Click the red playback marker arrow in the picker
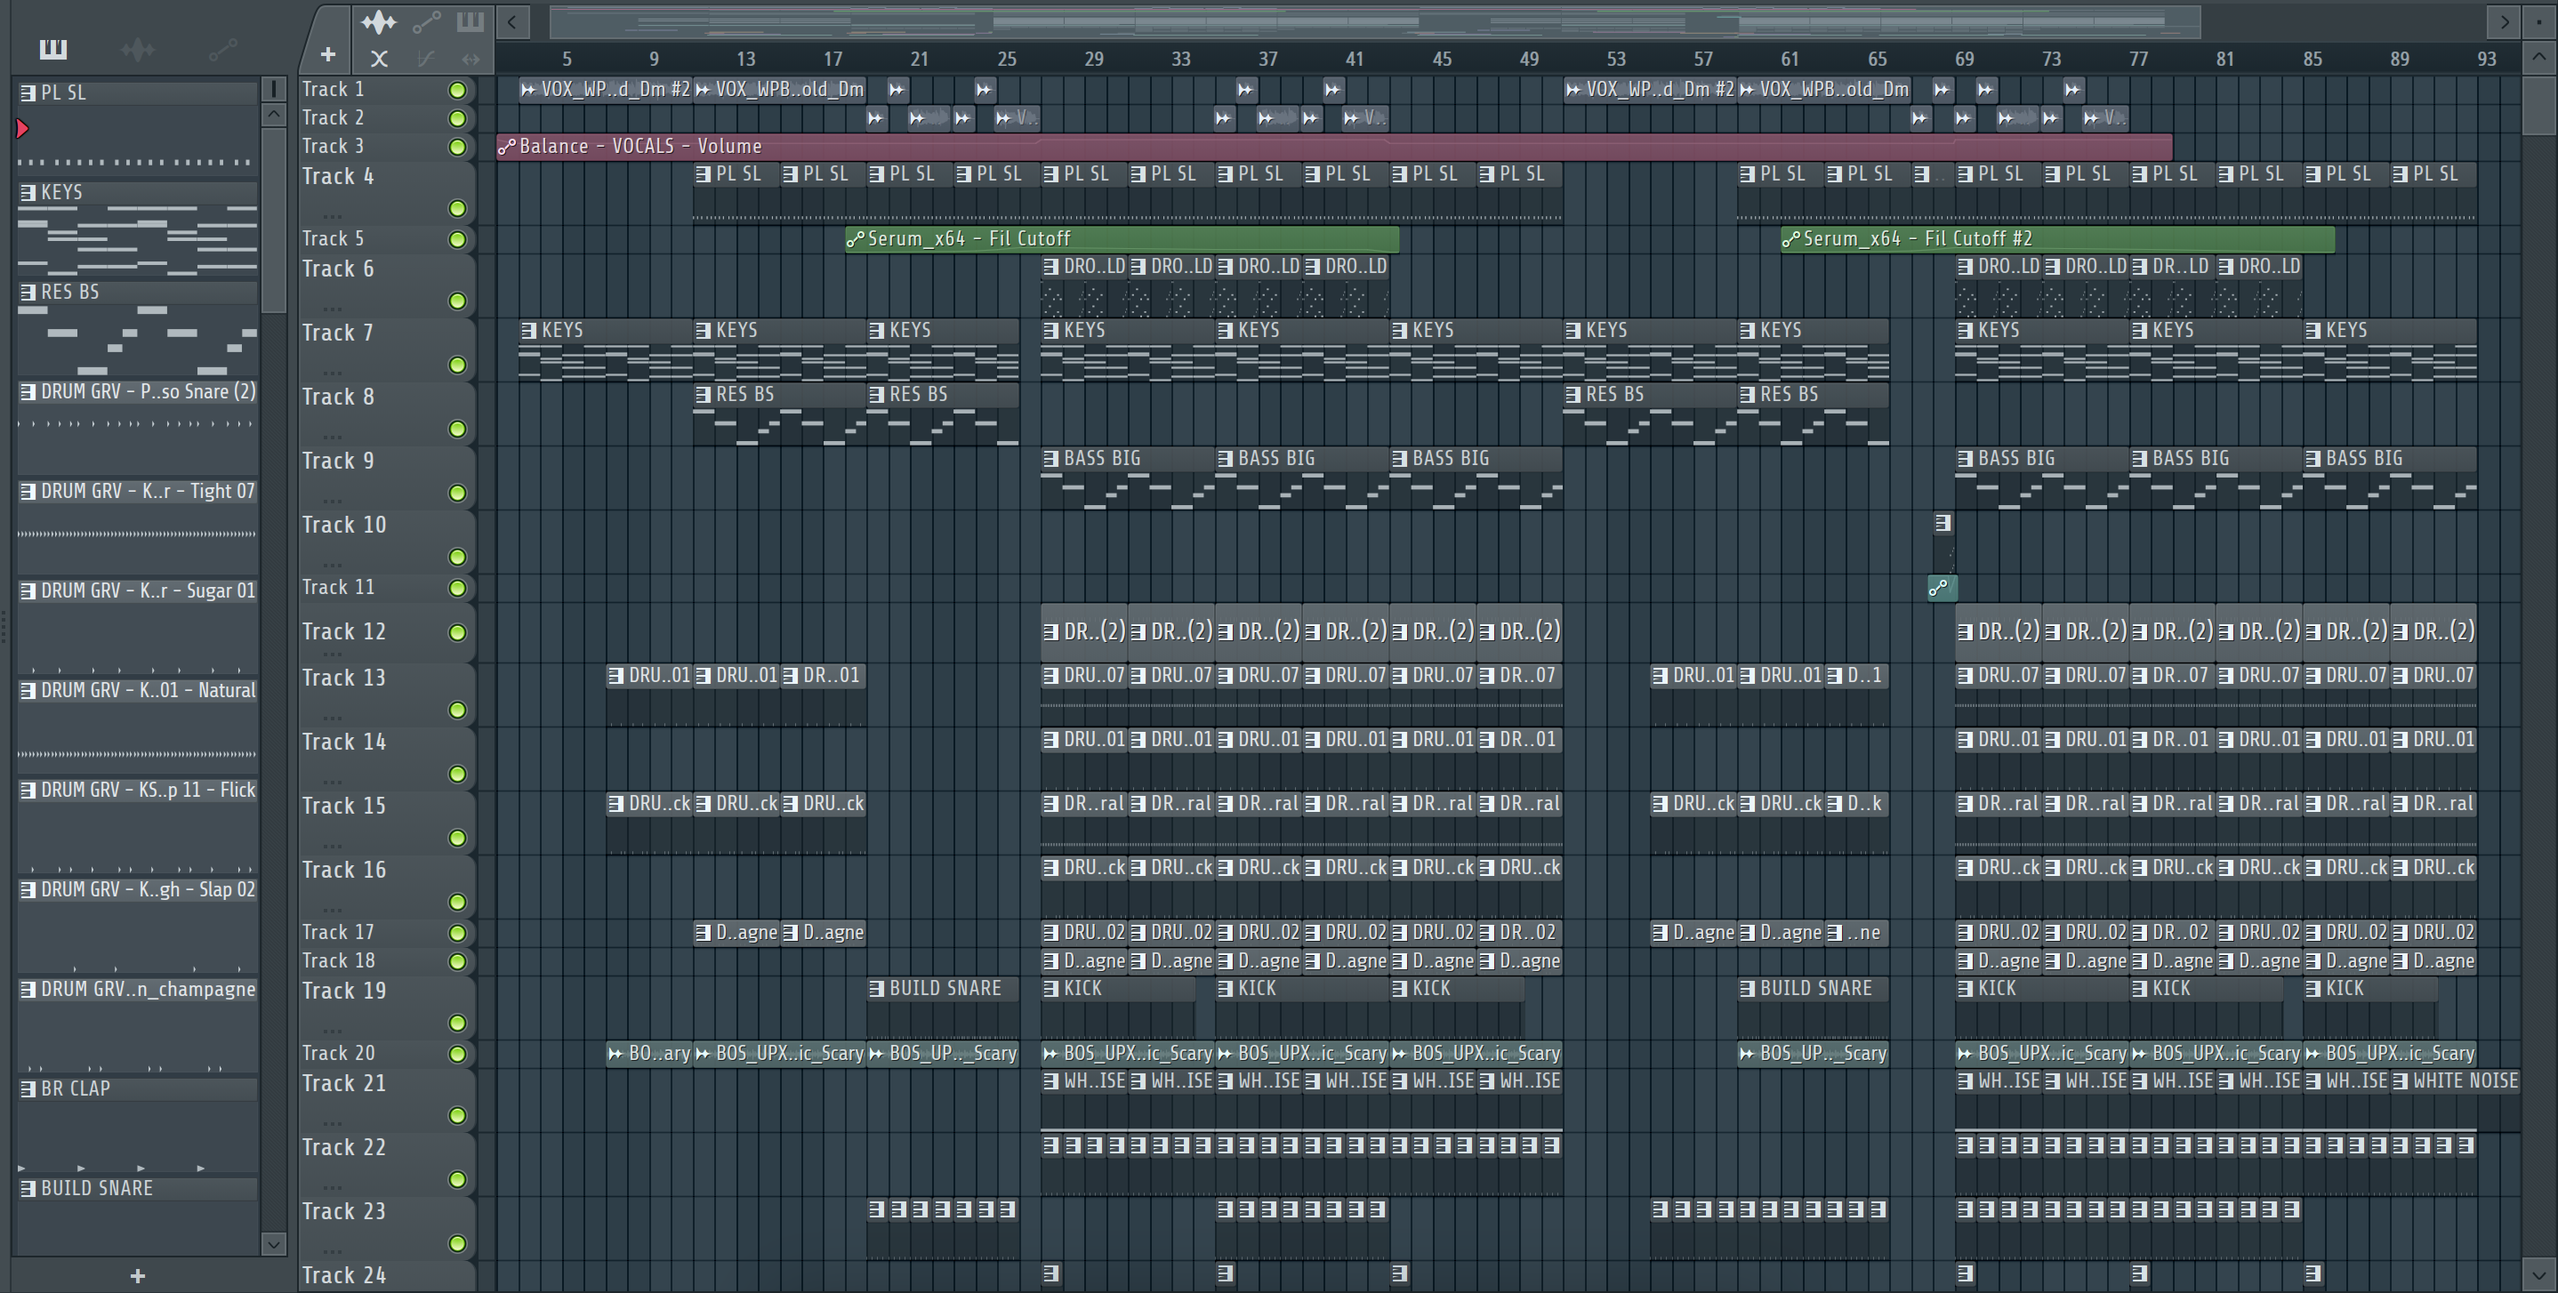Screen dimensions: 2558x1293 pyautogui.click(x=23, y=128)
